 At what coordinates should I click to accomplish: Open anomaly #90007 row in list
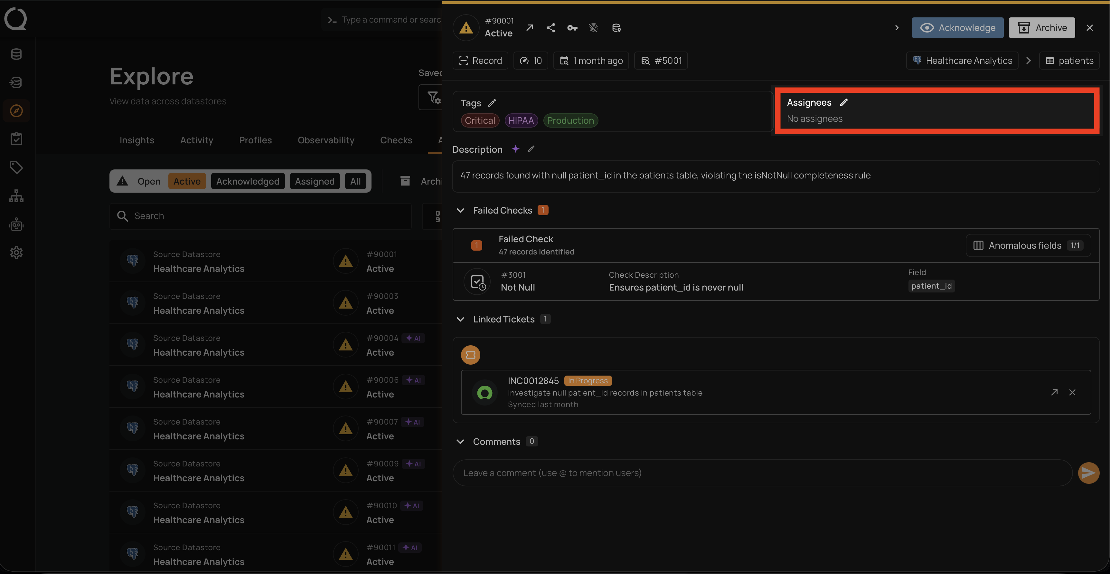276,428
